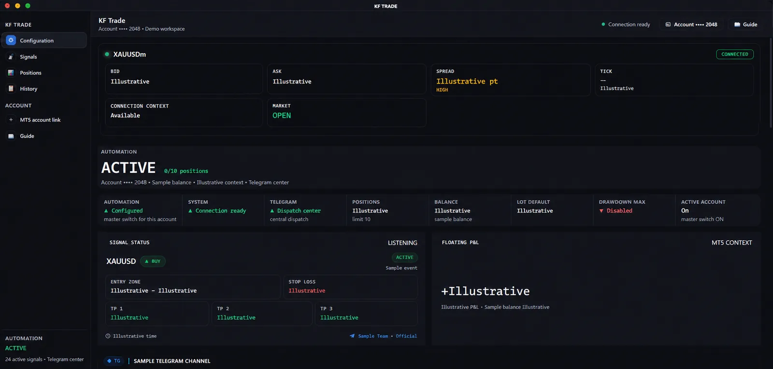This screenshot has width=773, height=369.
Task: Select the TP 1 target box
Action: (157, 314)
